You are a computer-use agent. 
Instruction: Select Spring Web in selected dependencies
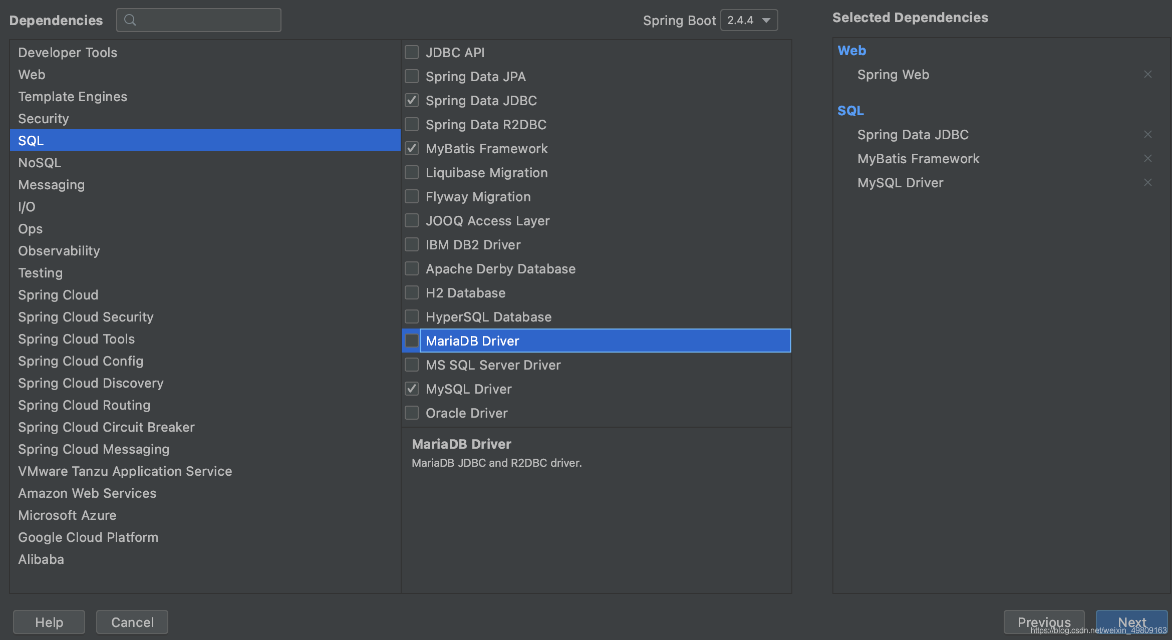pyautogui.click(x=894, y=75)
